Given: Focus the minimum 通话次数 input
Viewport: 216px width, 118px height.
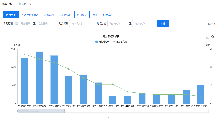Looking at the screenshot, I should pos(118,24).
